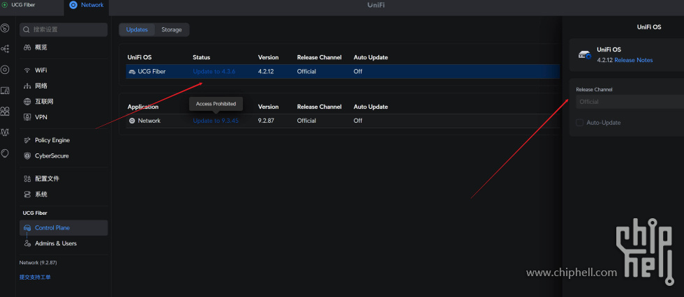Open the Insights waveform icon in rail
Screen dimensions: 684x297
(5, 132)
